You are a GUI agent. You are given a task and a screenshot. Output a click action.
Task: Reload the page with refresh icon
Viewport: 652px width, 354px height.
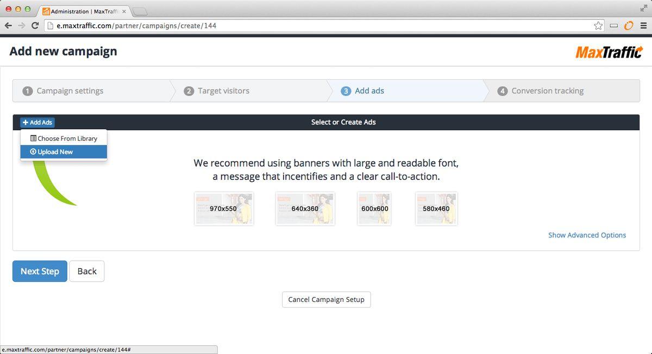35,26
